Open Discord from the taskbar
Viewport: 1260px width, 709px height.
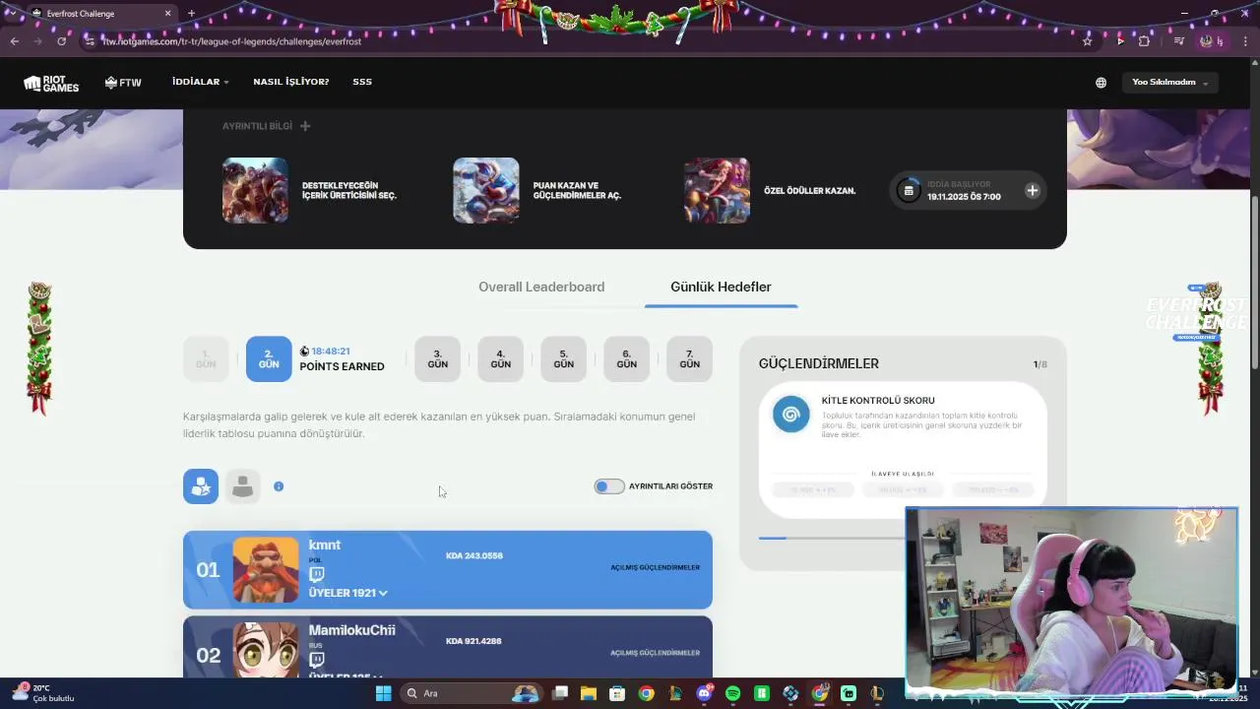coord(704,693)
